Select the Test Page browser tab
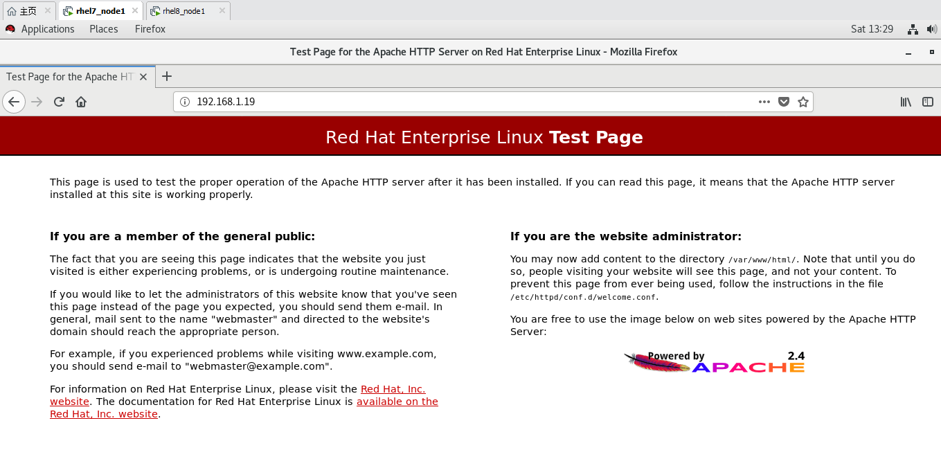This screenshot has width=941, height=450. (x=77, y=77)
